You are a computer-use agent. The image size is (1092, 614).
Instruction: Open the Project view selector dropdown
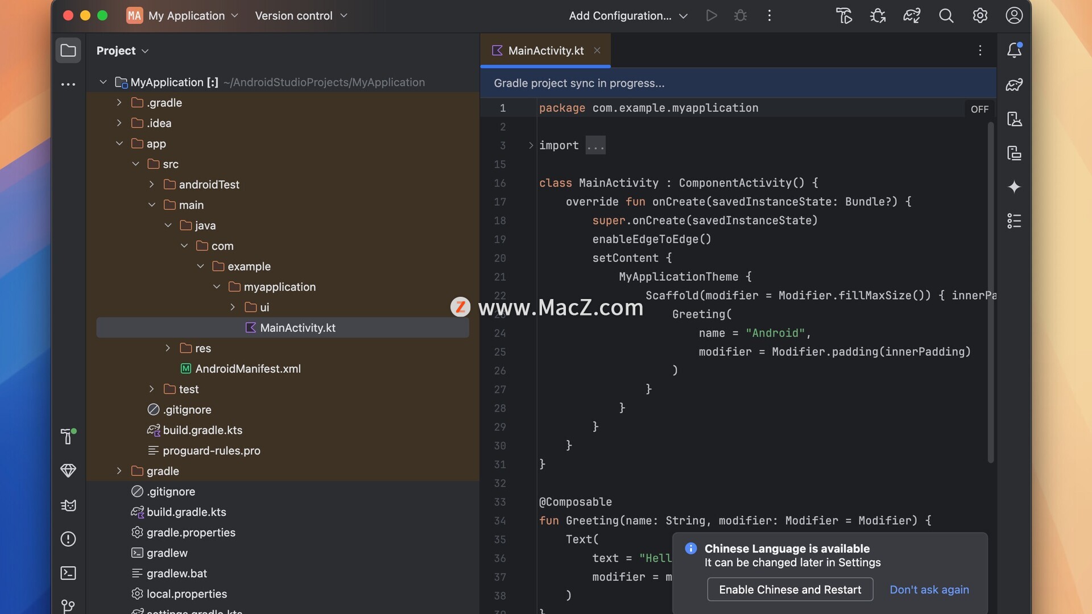122,51
